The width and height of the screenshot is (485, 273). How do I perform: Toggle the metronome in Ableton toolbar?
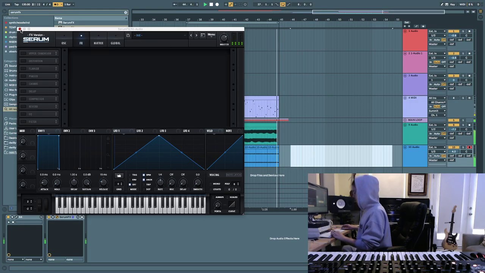click(57, 4)
